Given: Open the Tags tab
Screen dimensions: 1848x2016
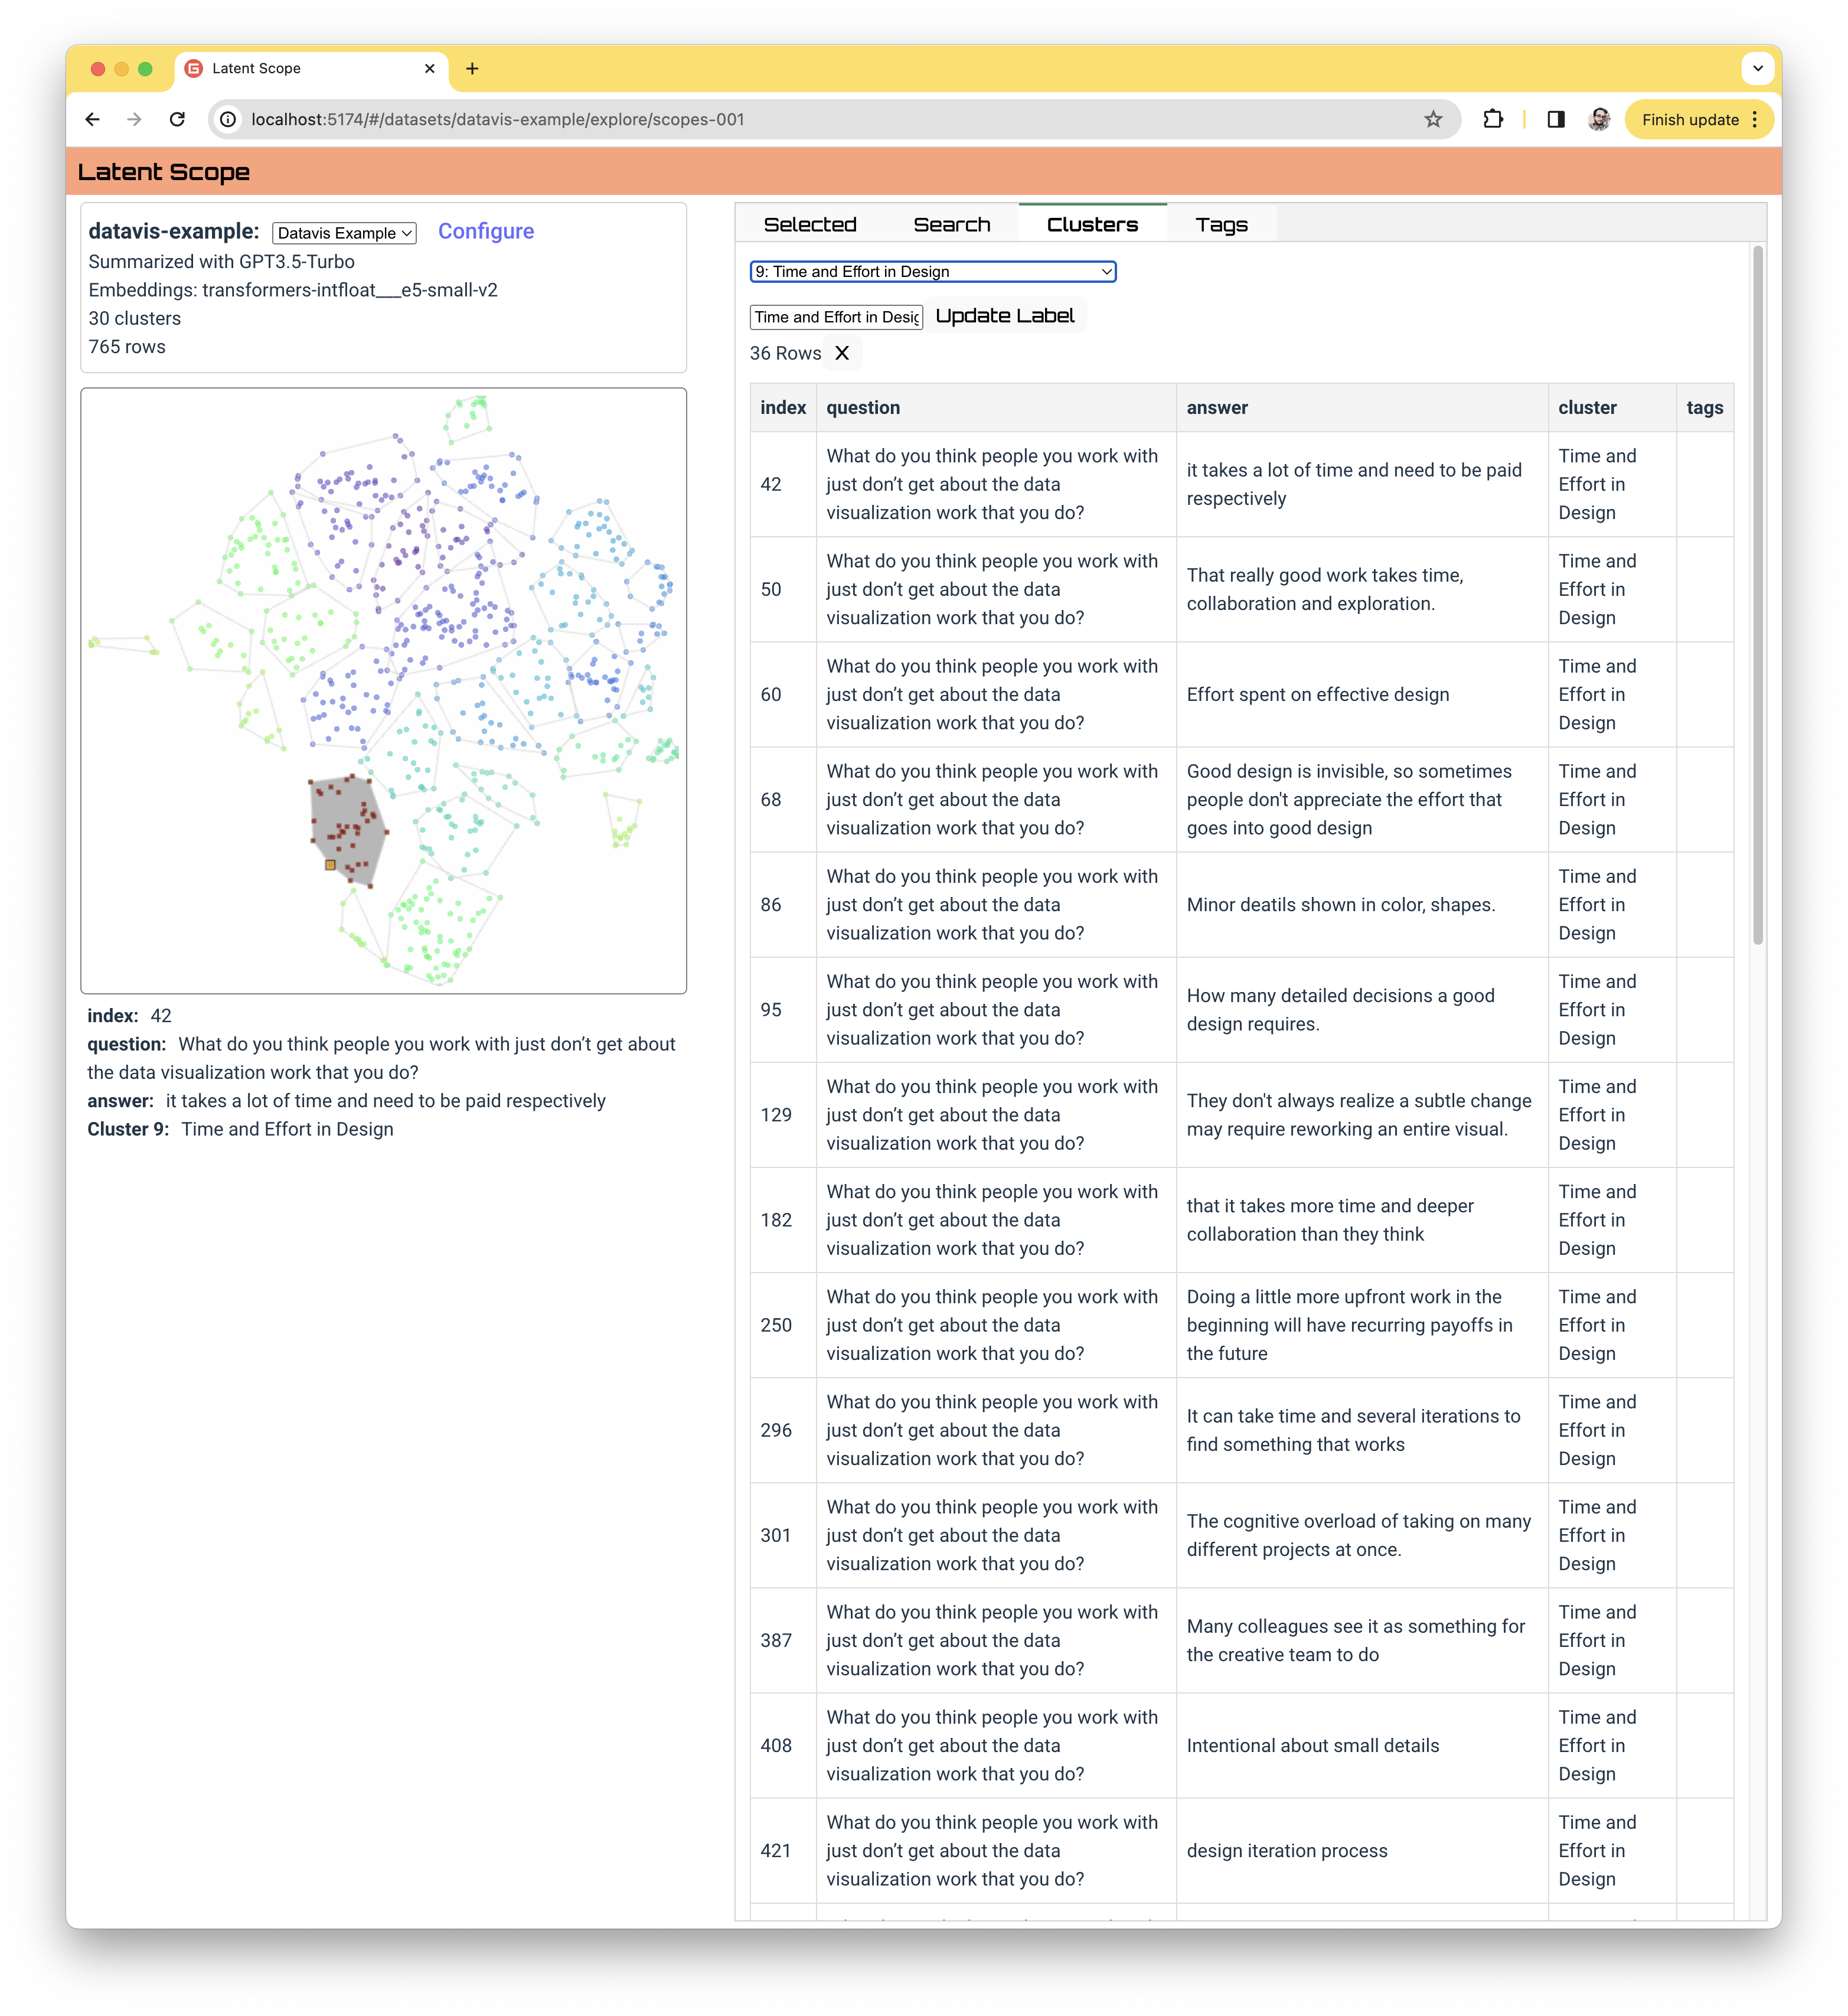Looking at the screenshot, I should [1221, 224].
